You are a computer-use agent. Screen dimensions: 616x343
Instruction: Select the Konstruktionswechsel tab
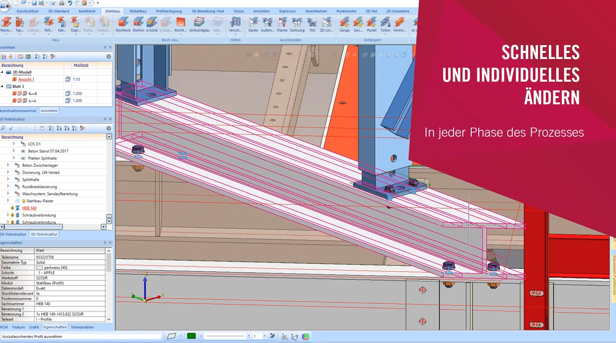pyautogui.click(x=18, y=111)
